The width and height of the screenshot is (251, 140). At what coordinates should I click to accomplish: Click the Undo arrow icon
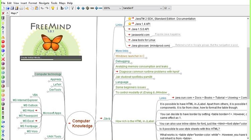42,8
